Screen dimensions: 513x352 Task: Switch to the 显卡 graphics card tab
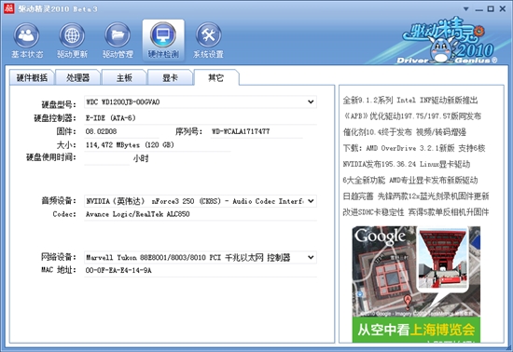170,77
